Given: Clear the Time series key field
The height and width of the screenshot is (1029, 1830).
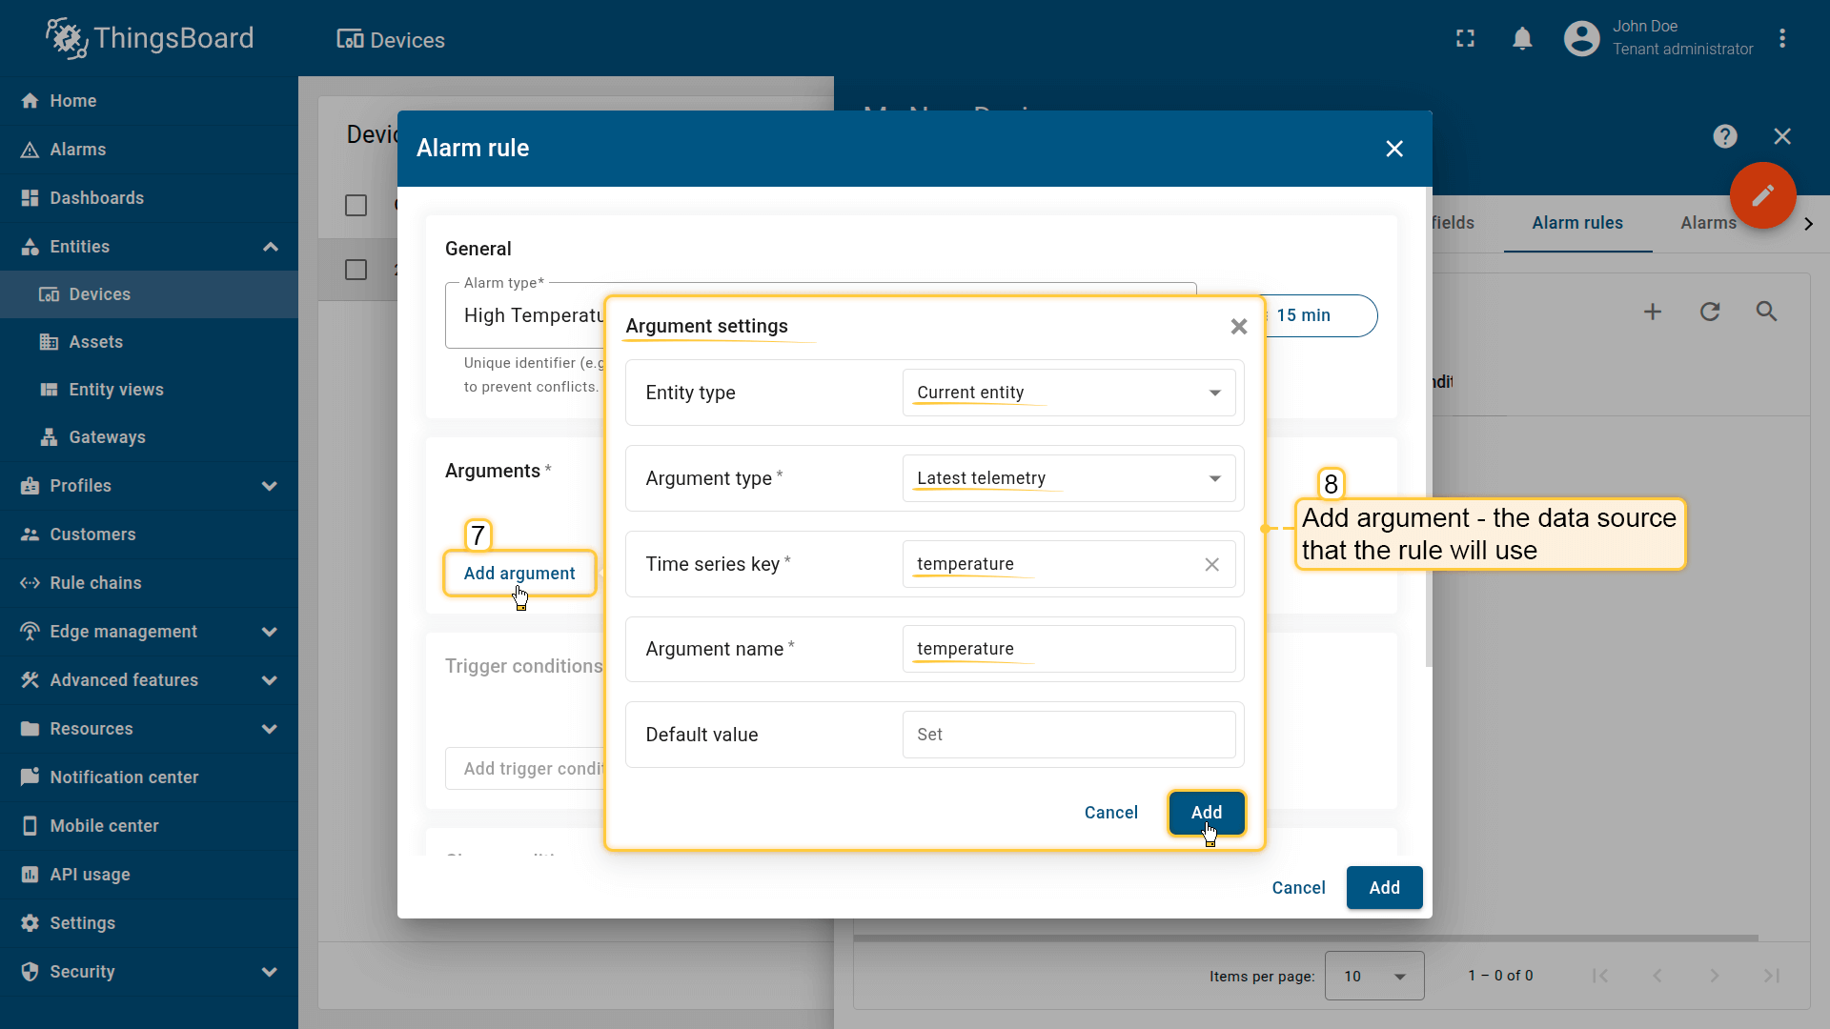Looking at the screenshot, I should [1211, 564].
